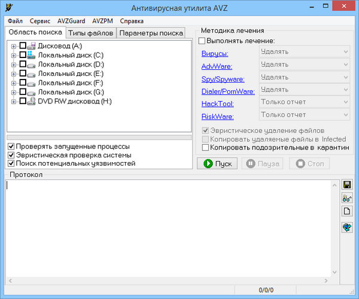Click the glasses icon beside the protocol

(x=346, y=199)
